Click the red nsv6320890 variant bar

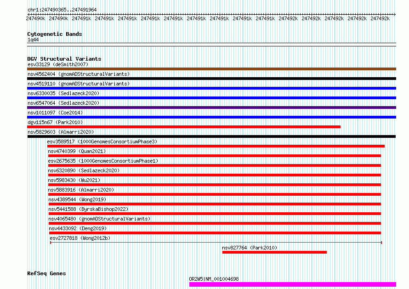[x=215, y=175]
